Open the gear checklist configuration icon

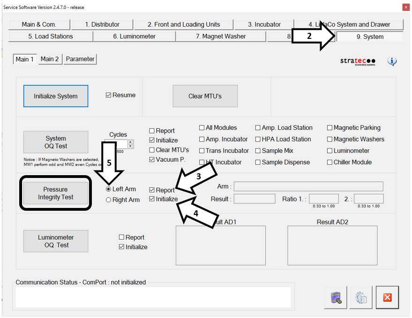point(361,297)
